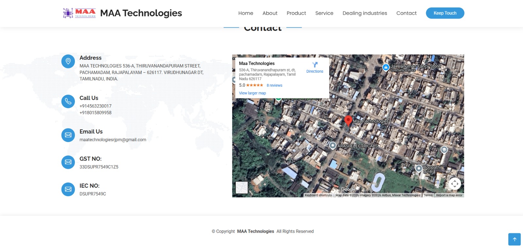Click the Jai Hanuman Fancy Store marker
This screenshot has width=523, height=248.
pos(386,67)
